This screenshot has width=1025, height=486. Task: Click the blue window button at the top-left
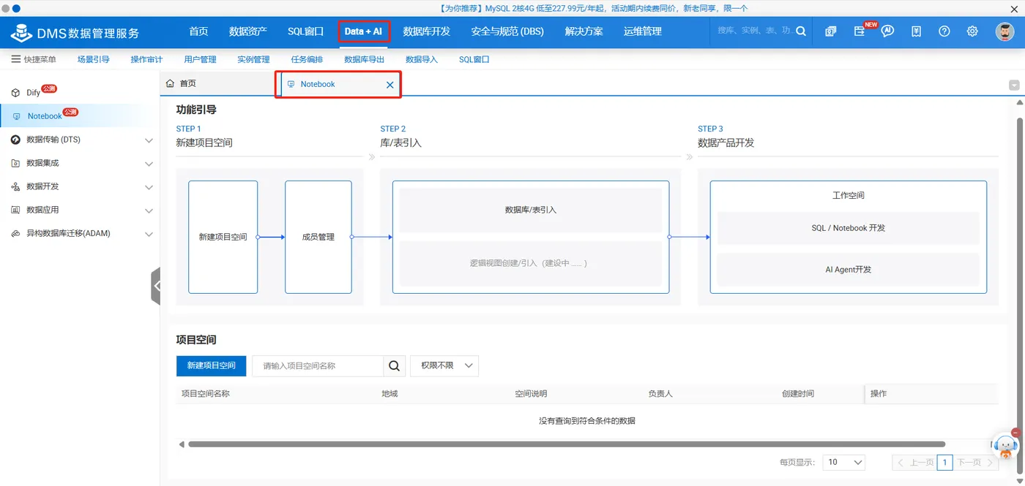(16, 8)
